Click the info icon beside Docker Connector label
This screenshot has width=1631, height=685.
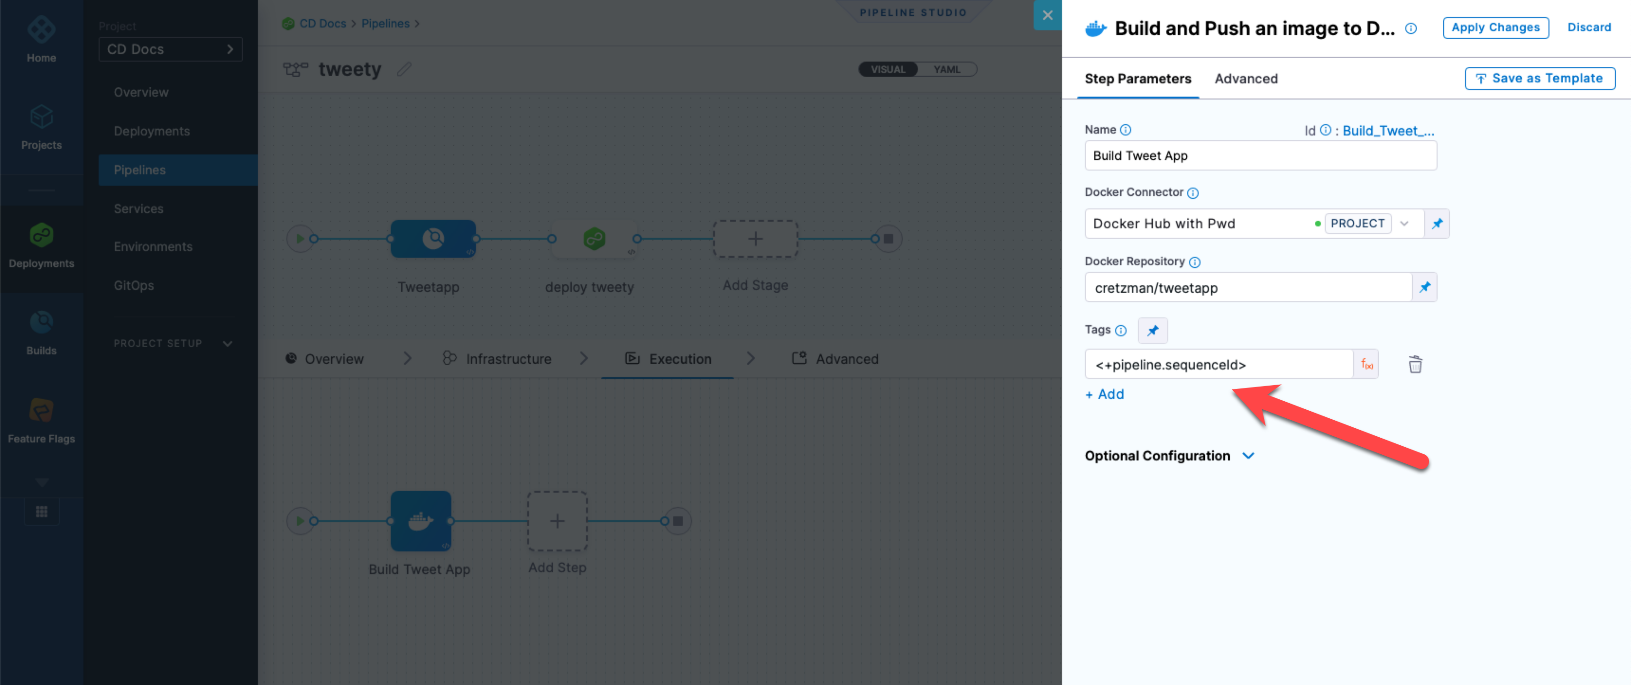point(1193,193)
